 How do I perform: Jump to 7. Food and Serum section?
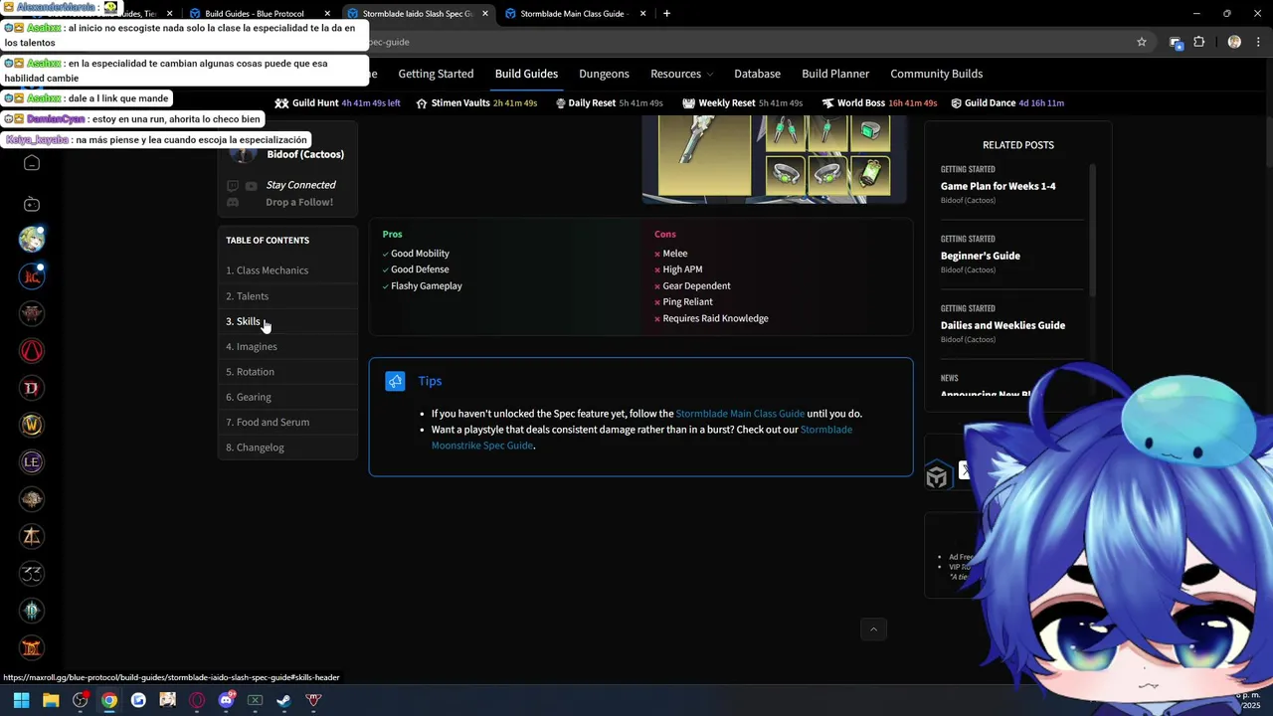point(268,423)
